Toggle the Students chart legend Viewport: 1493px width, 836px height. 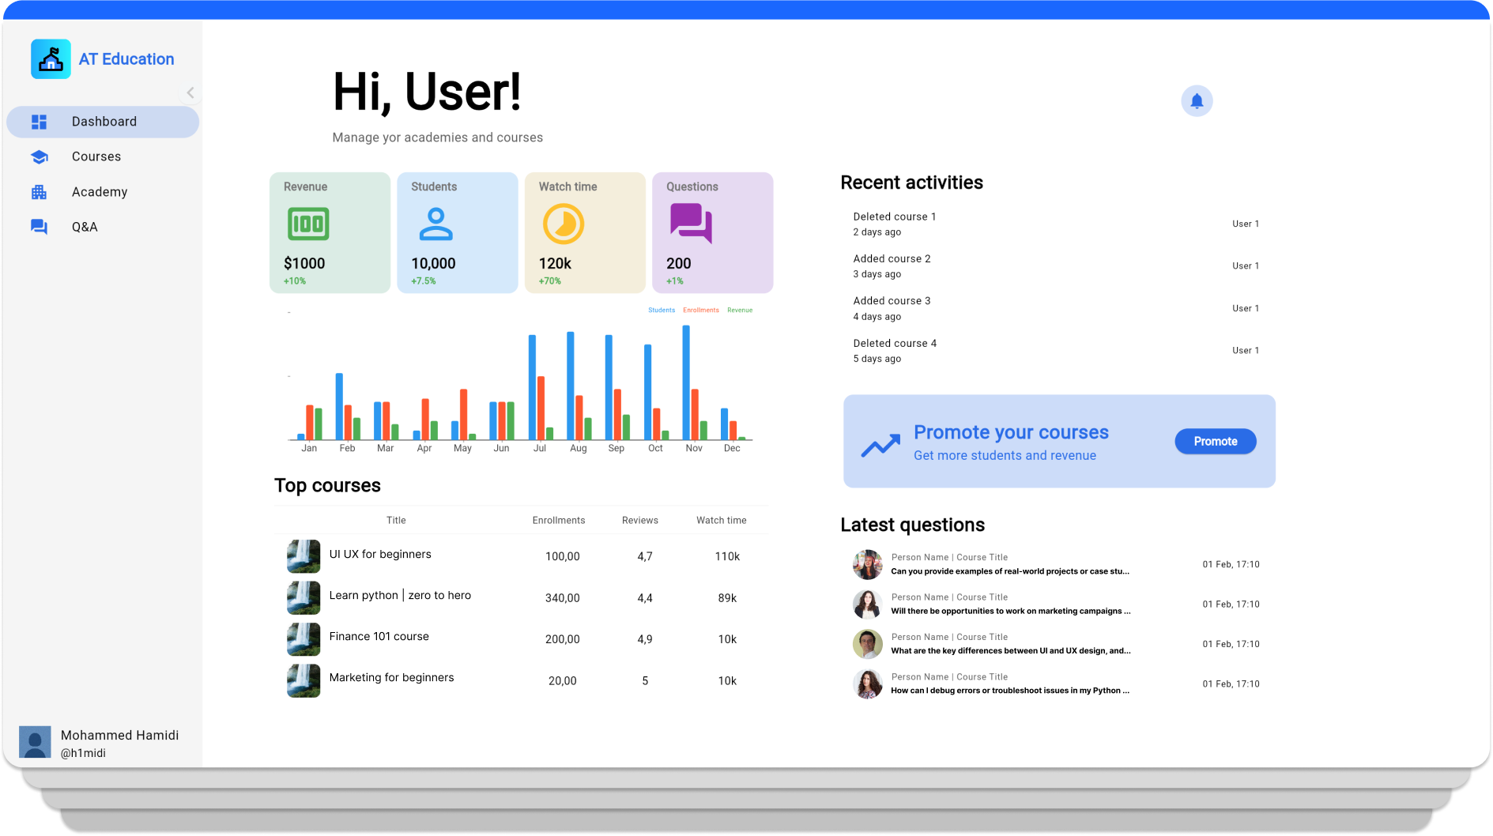(662, 311)
